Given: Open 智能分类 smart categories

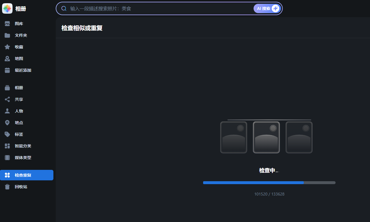Looking at the screenshot, I should [x=27, y=146].
